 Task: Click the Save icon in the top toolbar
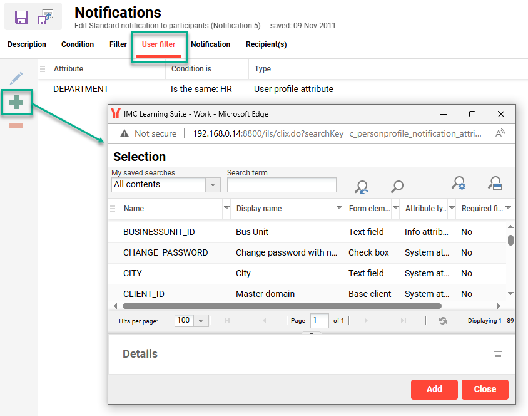[22, 17]
